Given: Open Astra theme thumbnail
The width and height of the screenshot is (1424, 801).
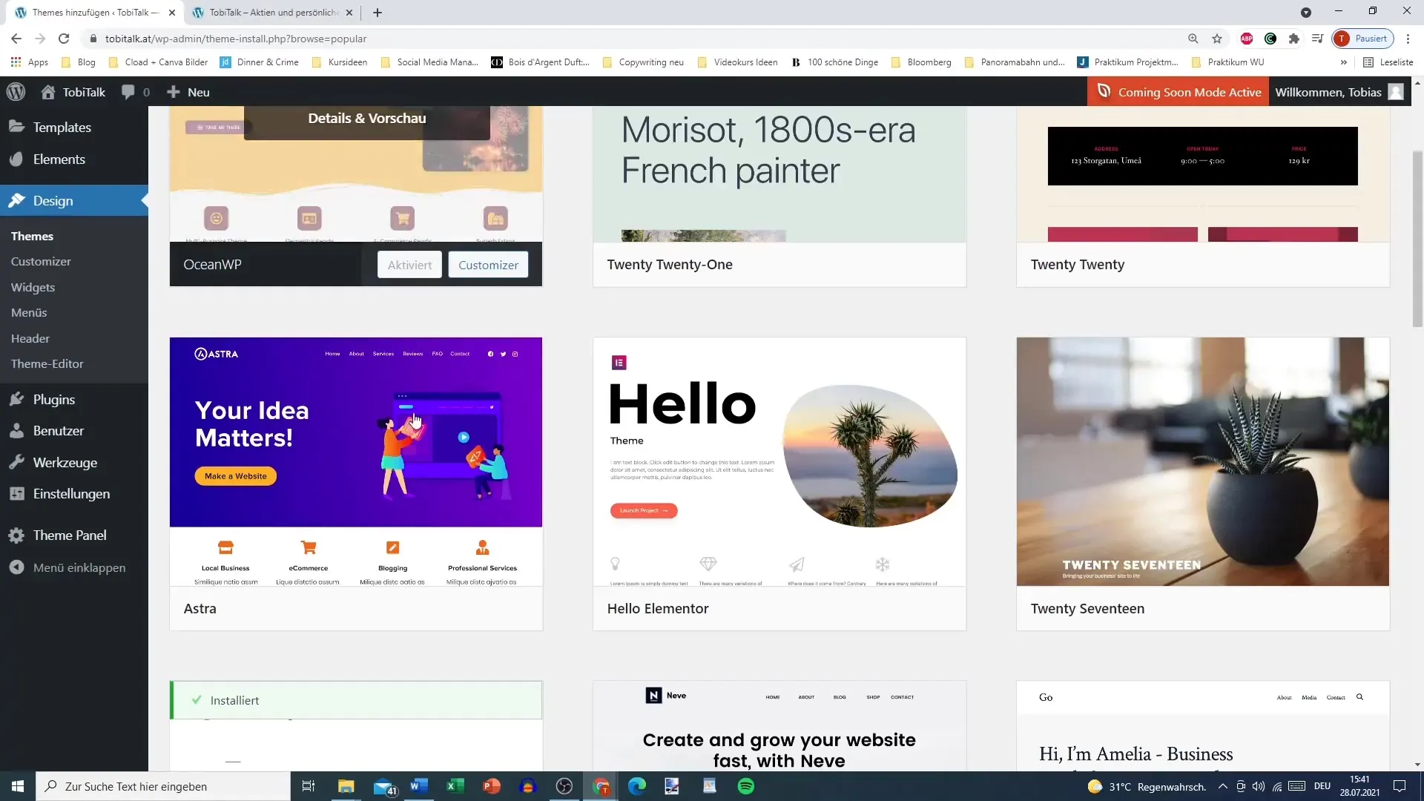Looking at the screenshot, I should click(356, 461).
